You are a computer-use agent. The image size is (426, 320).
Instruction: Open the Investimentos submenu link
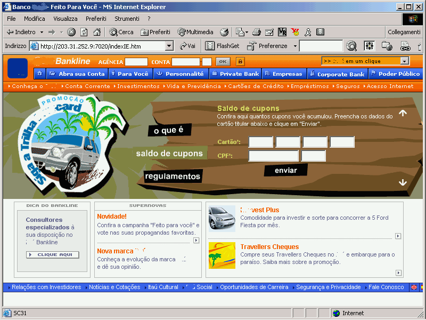click(138, 86)
